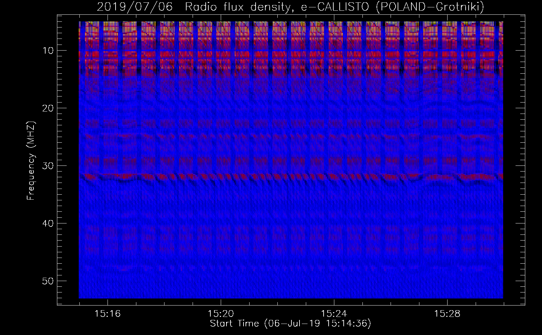Click the 15:16 time axis label
The height and width of the screenshot is (335, 542).
(x=108, y=314)
